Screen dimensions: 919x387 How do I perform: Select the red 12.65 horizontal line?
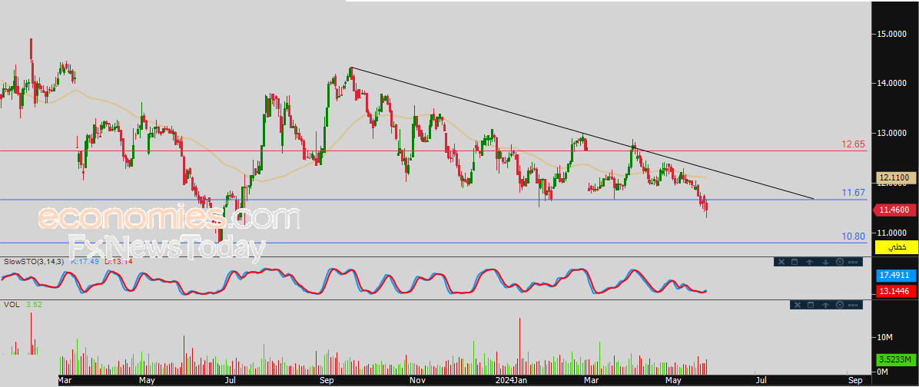pos(433,151)
